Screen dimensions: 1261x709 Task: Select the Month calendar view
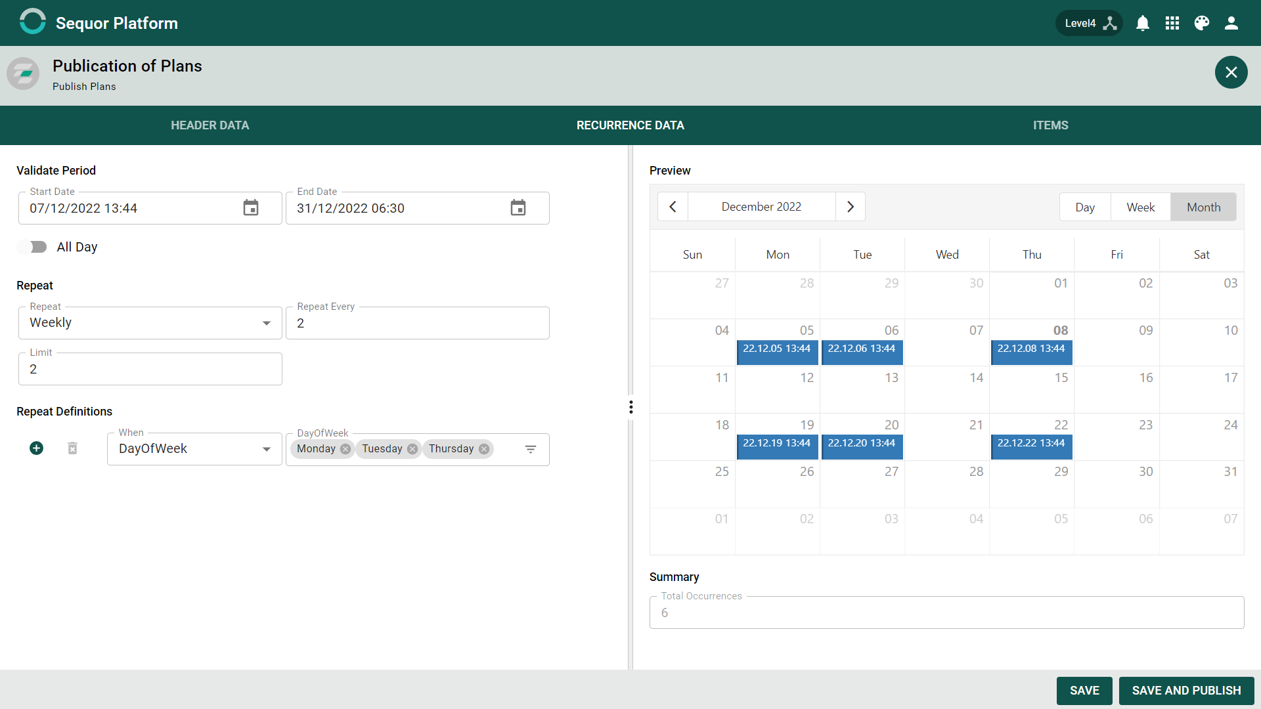point(1204,207)
